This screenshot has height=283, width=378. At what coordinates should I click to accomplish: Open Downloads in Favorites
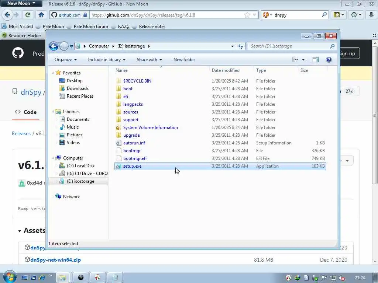click(78, 88)
